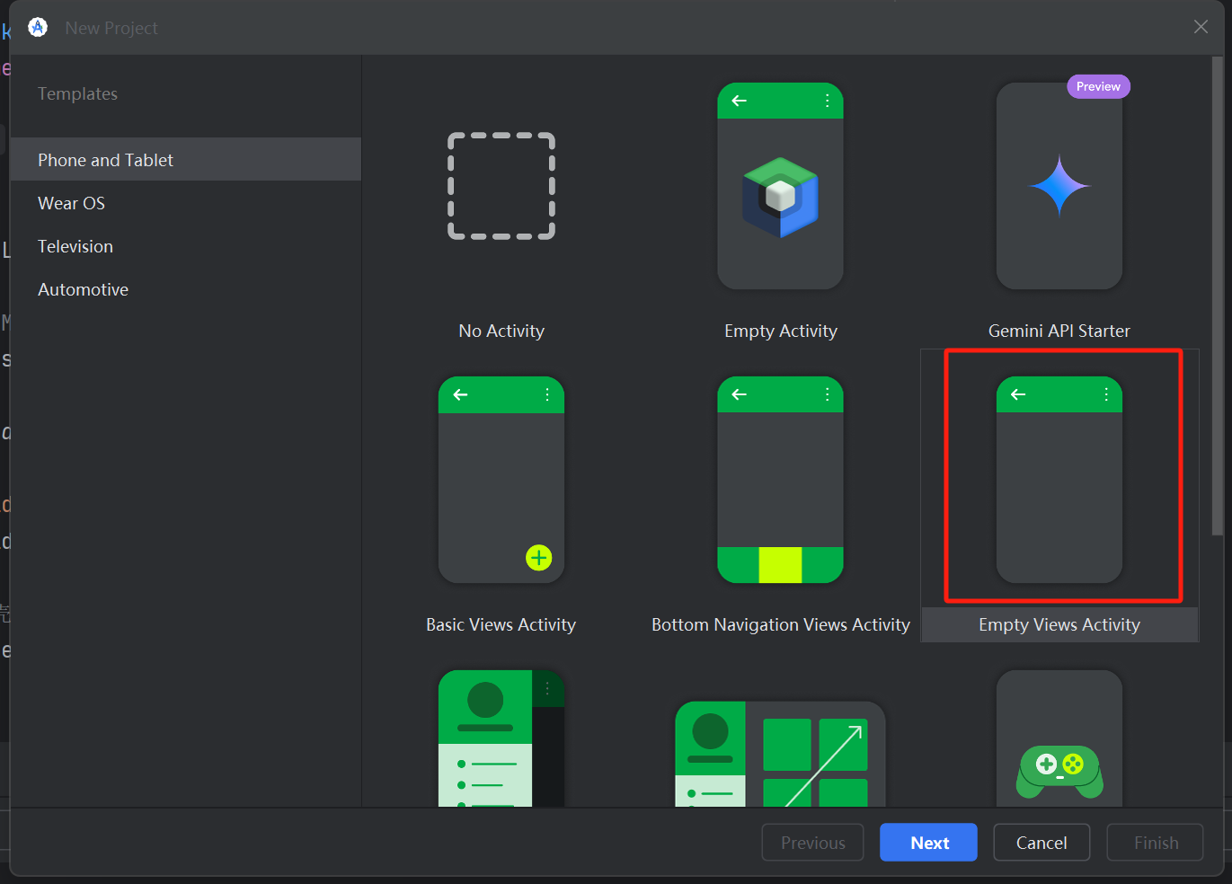Switch to Automotive templates
1232x884 pixels.
[x=186, y=289]
